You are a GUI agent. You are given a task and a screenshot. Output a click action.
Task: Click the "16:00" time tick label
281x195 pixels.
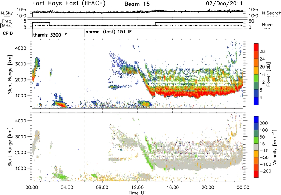[x=172, y=188]
